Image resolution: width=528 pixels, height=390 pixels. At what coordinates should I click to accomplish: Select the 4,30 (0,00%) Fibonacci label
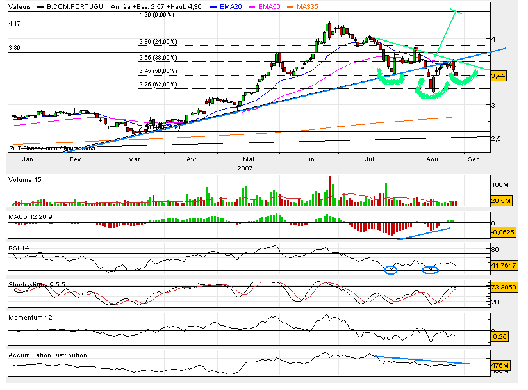pyautogui.click(x=156, y=15)
